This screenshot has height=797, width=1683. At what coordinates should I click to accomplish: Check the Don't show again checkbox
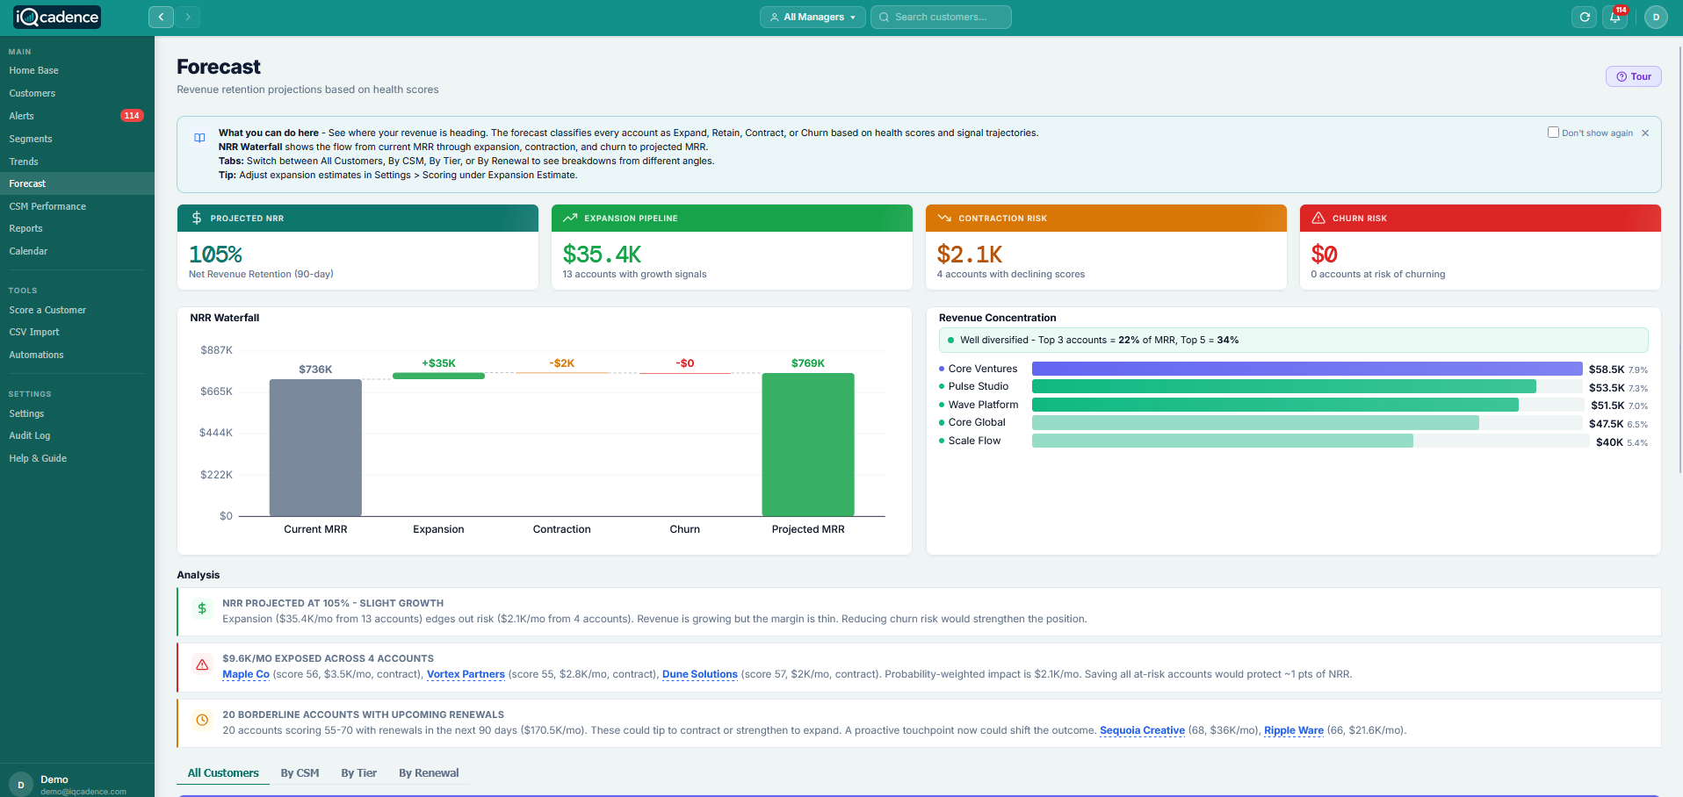tap(1553, 132)
